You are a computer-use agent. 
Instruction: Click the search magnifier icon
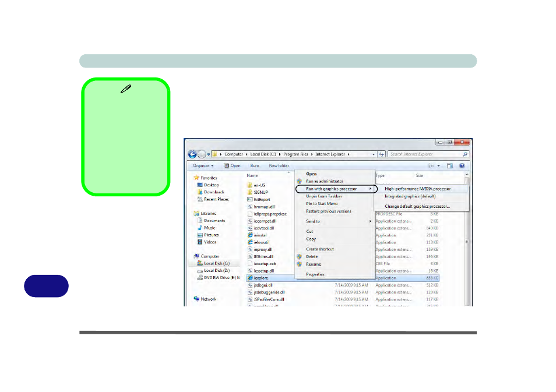[465, 154]
